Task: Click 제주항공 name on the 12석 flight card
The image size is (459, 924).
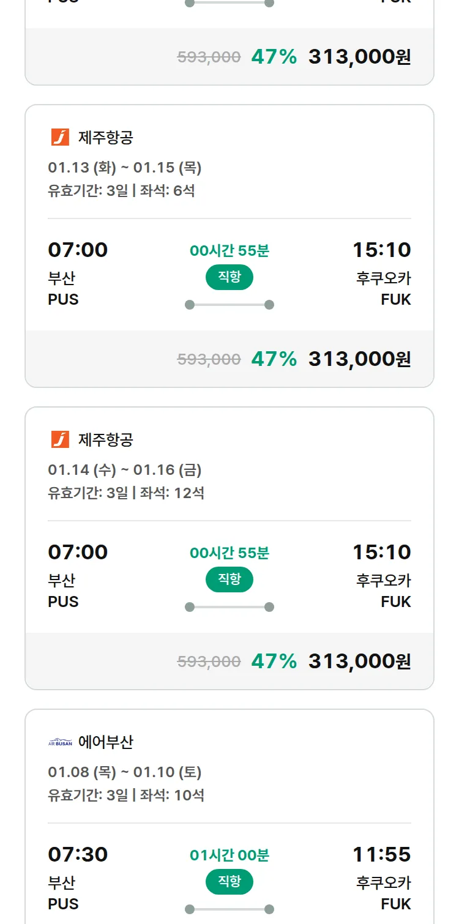Action: pyautogui.click(x=106, y=439)
